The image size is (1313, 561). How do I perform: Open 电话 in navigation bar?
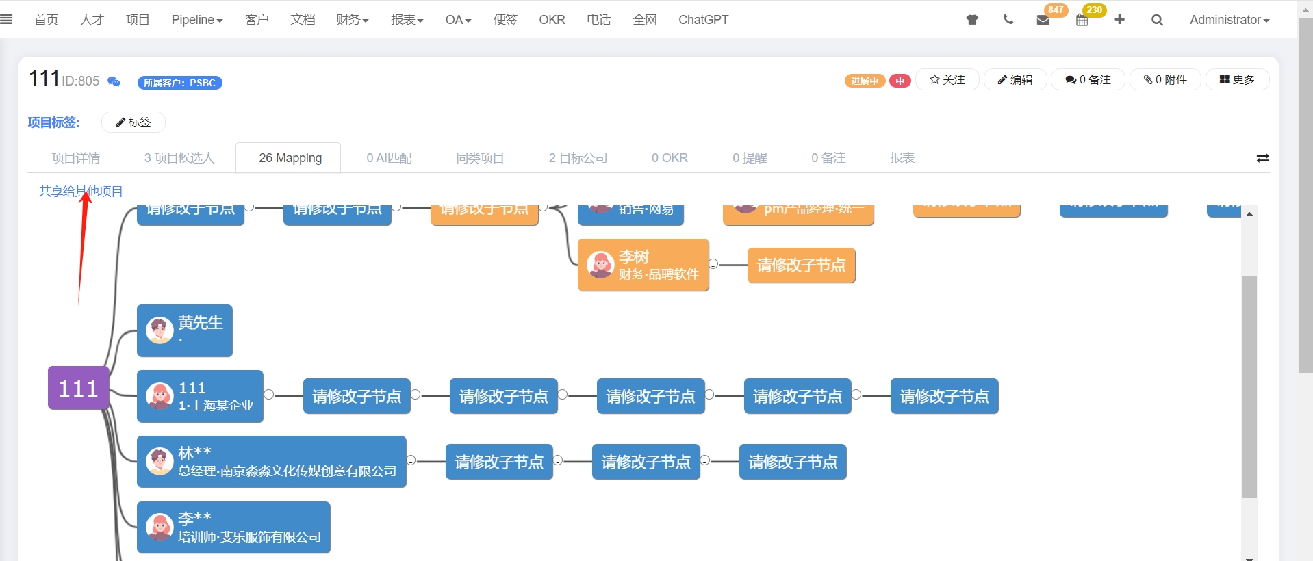(599, 20)
